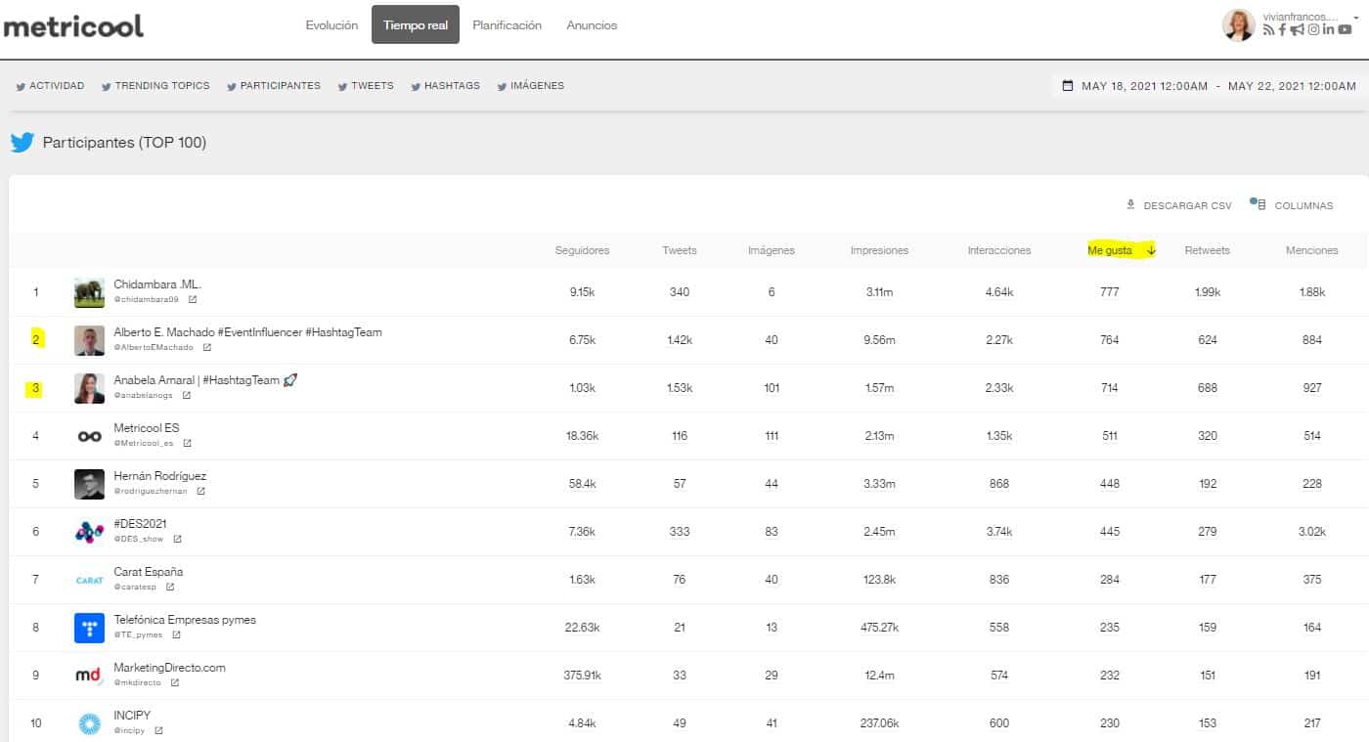The height and width of the screenshot is (742, 1369).
Task: Click the metricool logo
Action: coord(73,26)
